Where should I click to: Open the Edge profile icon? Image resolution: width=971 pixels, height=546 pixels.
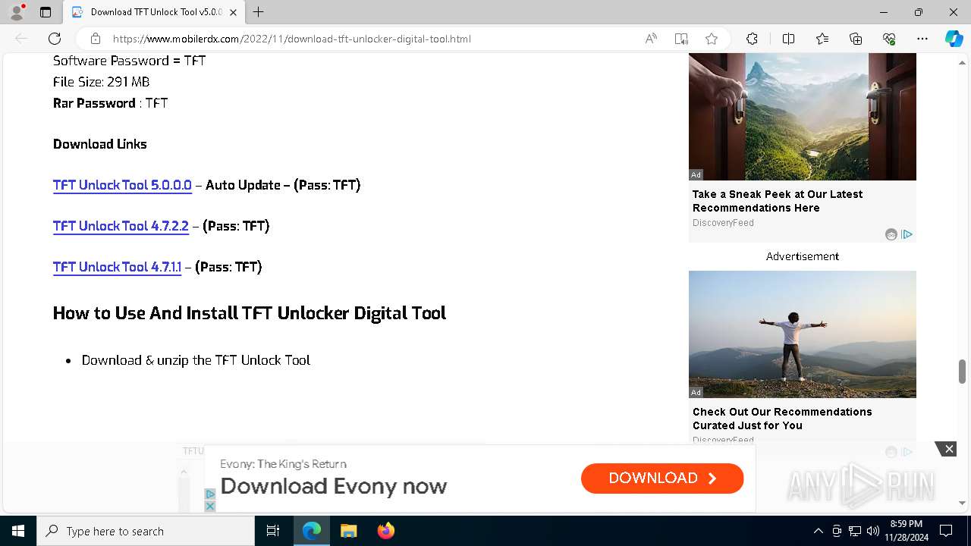16,12
